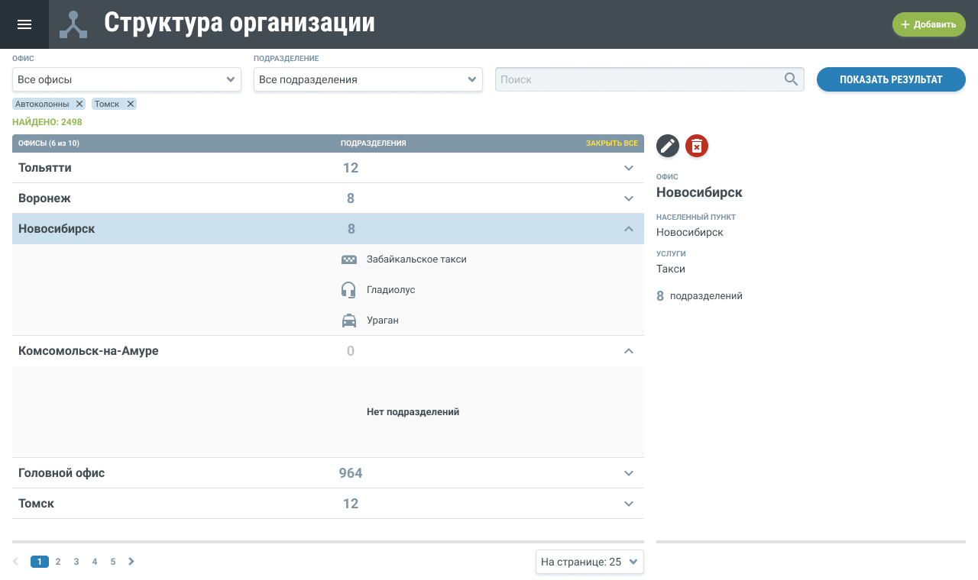Open the Все подразделения dropdown
The height and width of the screenshot is (580, 978).
(368, 79)
